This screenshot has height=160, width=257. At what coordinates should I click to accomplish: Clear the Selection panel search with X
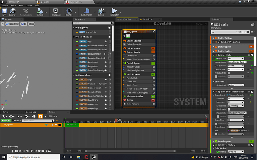(x=248, y=32)
